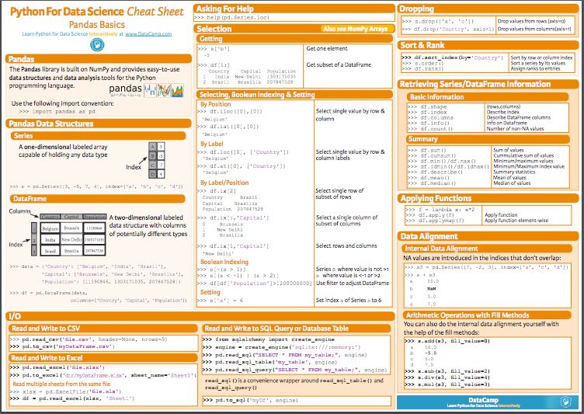Click the 'Read and Write to CSV' header

click(103, 329)
